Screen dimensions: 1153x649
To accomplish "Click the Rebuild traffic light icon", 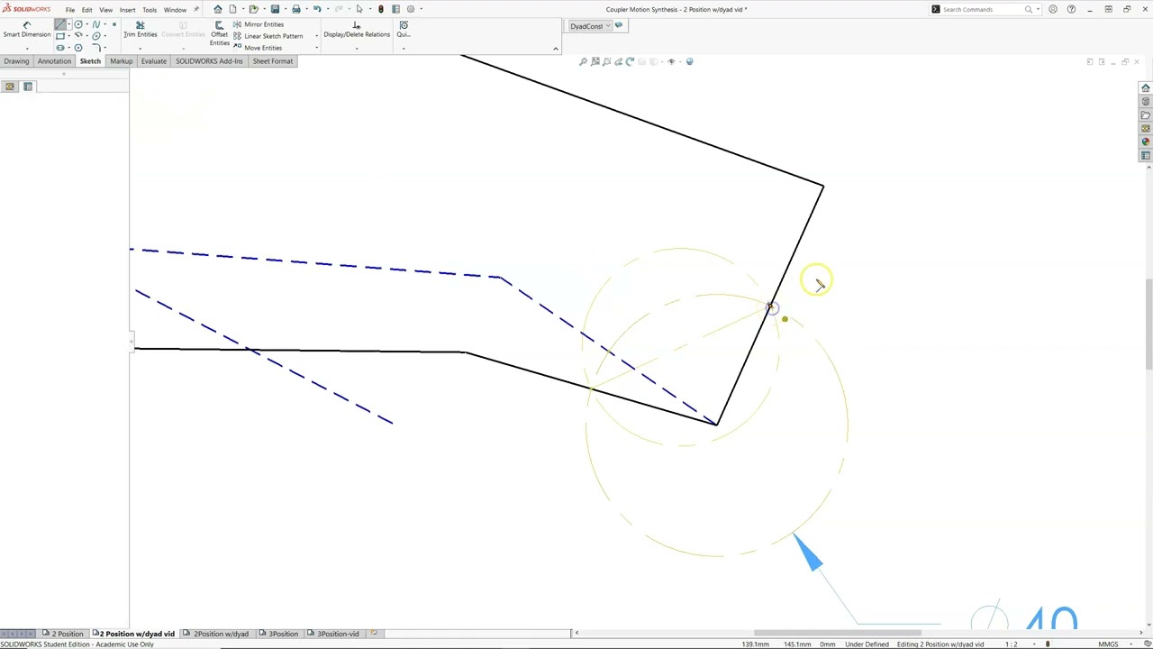I will coord(380,9).
